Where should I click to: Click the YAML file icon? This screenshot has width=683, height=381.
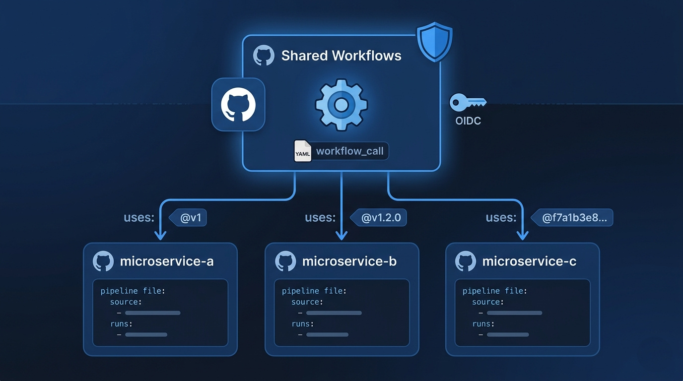(x=303, y=151)
